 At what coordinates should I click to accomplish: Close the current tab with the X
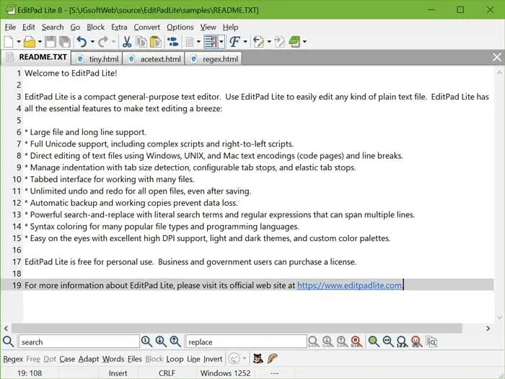coord(497,57)
